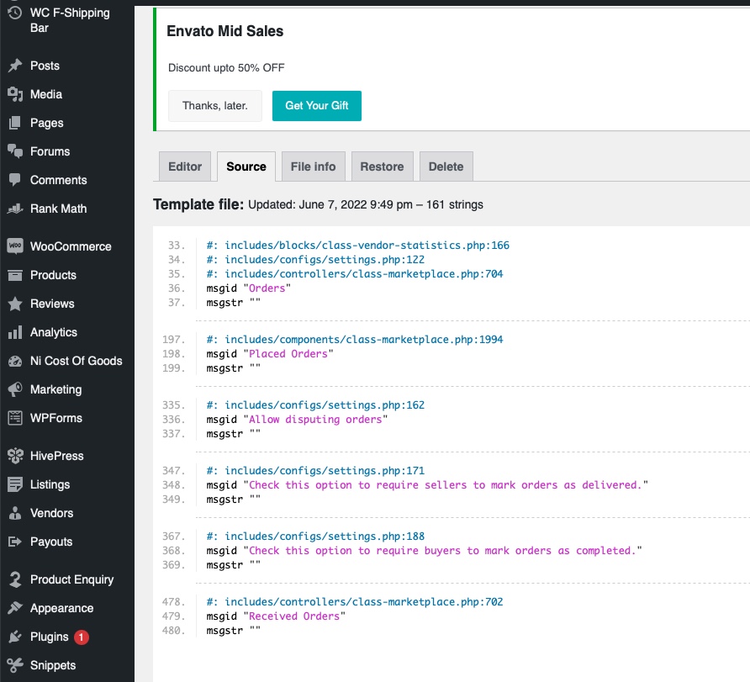This screenshot has width=750, height=682.
Task: Click line number 197 in the gutter
Action: 174,340
